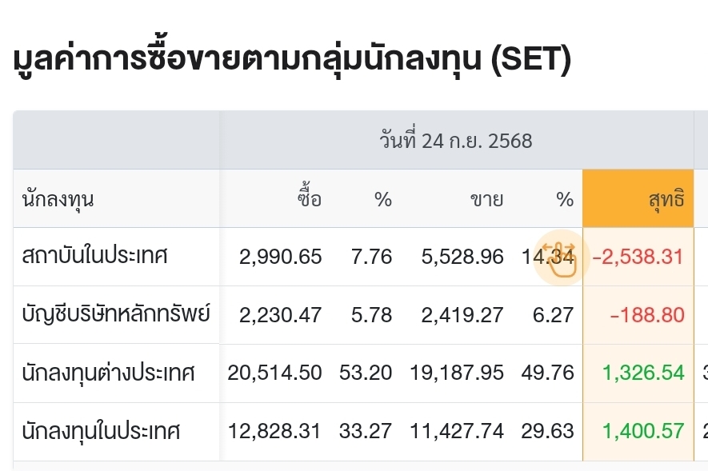Click the sell value 11,427.74
Viewport: 708px width, 471px height.
[x=457, y=431]
